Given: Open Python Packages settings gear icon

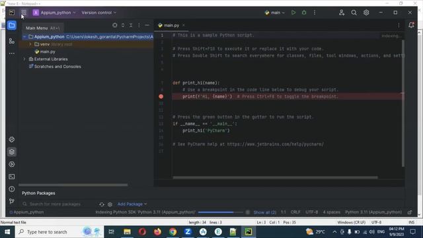Looking at the screenshot, I should pos(110,204).
